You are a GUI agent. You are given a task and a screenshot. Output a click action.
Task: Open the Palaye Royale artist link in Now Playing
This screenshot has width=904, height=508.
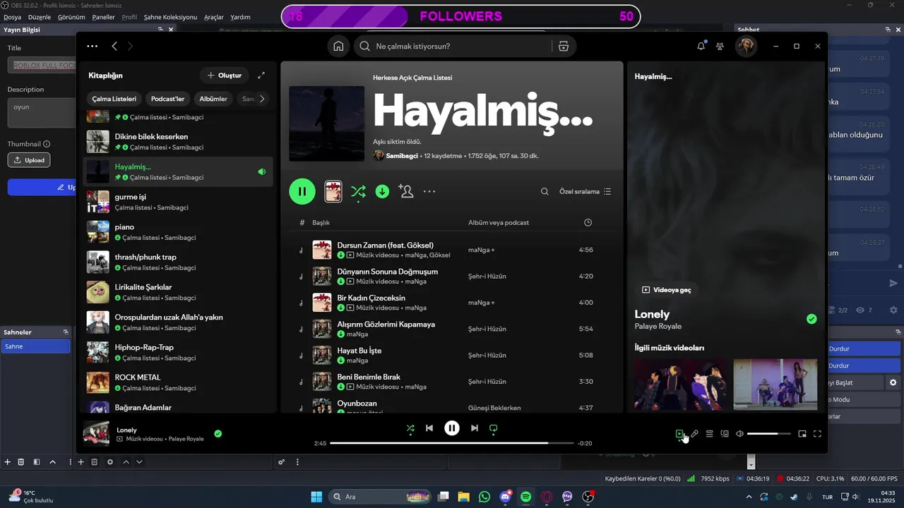658,327
